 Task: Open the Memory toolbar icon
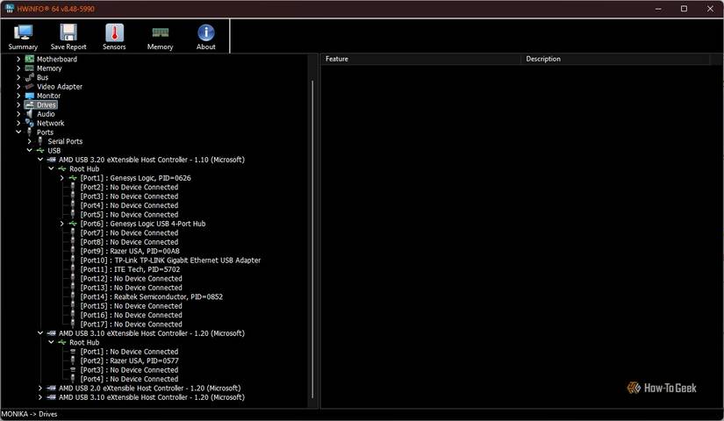[x=160, y=32]
